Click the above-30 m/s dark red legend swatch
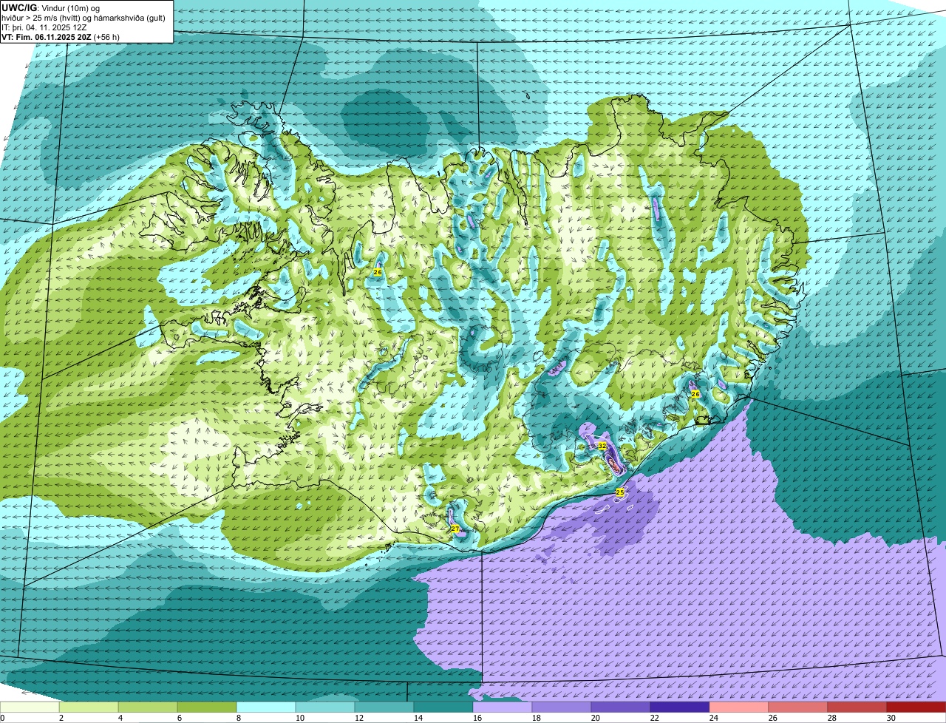946x723 pixels. pos(916,707)
